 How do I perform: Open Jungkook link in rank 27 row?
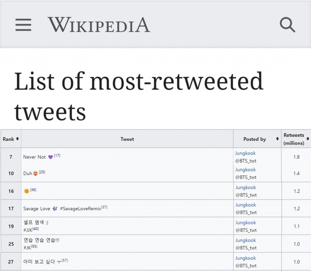pos(245,258)
